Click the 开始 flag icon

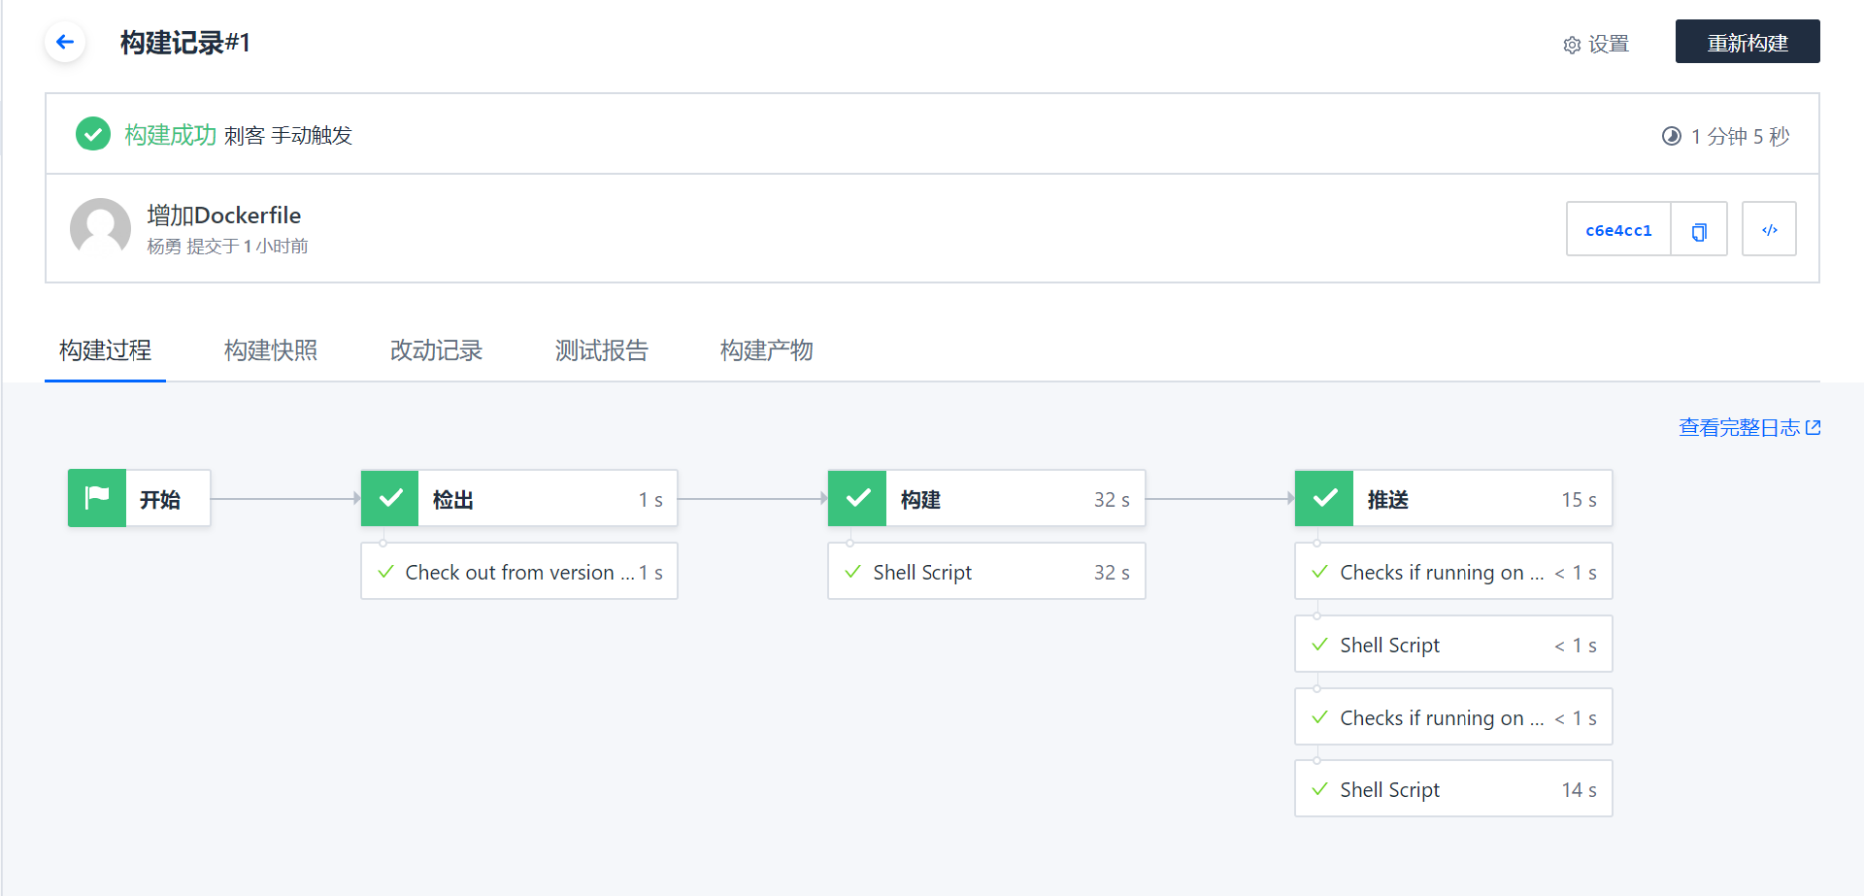coord(97,499)
